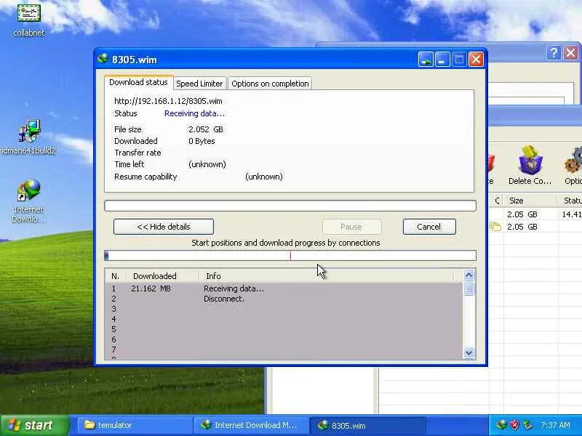Click the connections list scroll down arrow
The height and width of the screenshot is (436, 582).
tap(469, 352)
